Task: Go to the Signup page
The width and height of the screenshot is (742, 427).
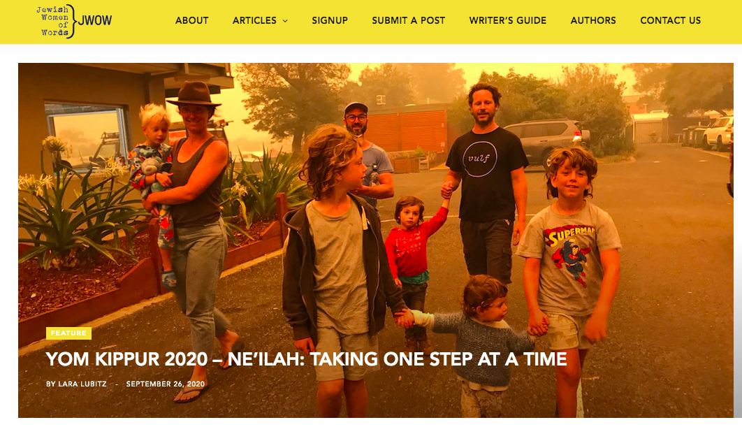Action: coord(330,20)
